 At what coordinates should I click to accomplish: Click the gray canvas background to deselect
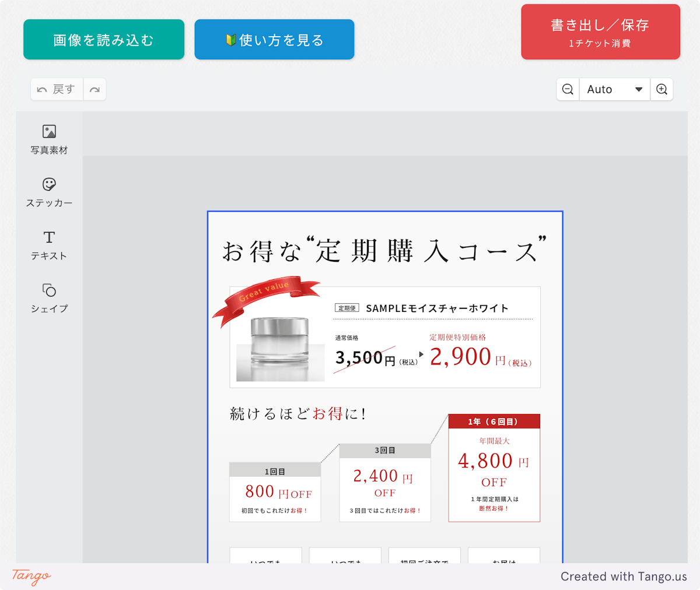pyautogui.click(x=146, y=350)
